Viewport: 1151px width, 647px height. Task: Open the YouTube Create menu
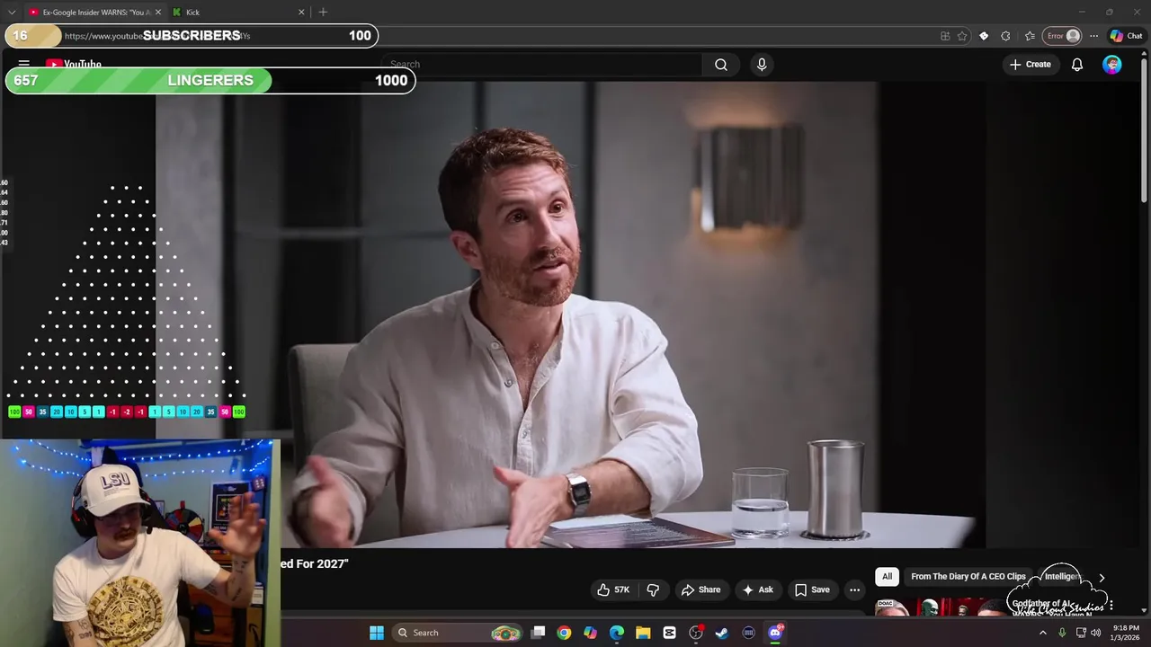[1030, 65]
